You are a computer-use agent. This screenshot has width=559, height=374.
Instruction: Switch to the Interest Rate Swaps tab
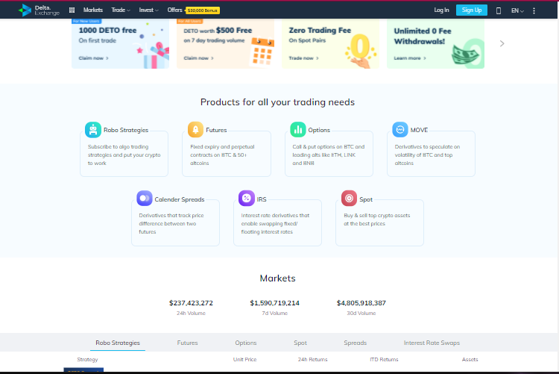[x=432, y=343]
